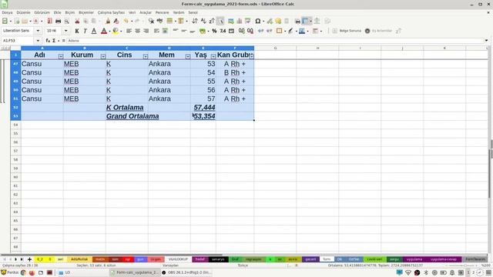Image resolution: width=493 pixels, height=277 pixels.
Task: Toggle the AutoFilter toolbar icon
Action: click(x=220, y=21)
